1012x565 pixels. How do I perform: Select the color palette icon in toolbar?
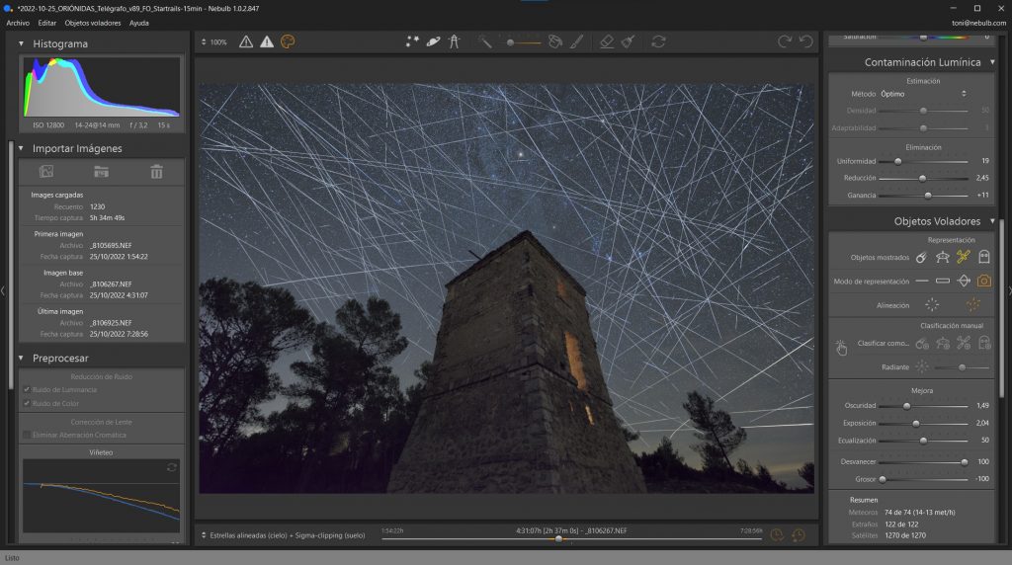click(288, 41)
